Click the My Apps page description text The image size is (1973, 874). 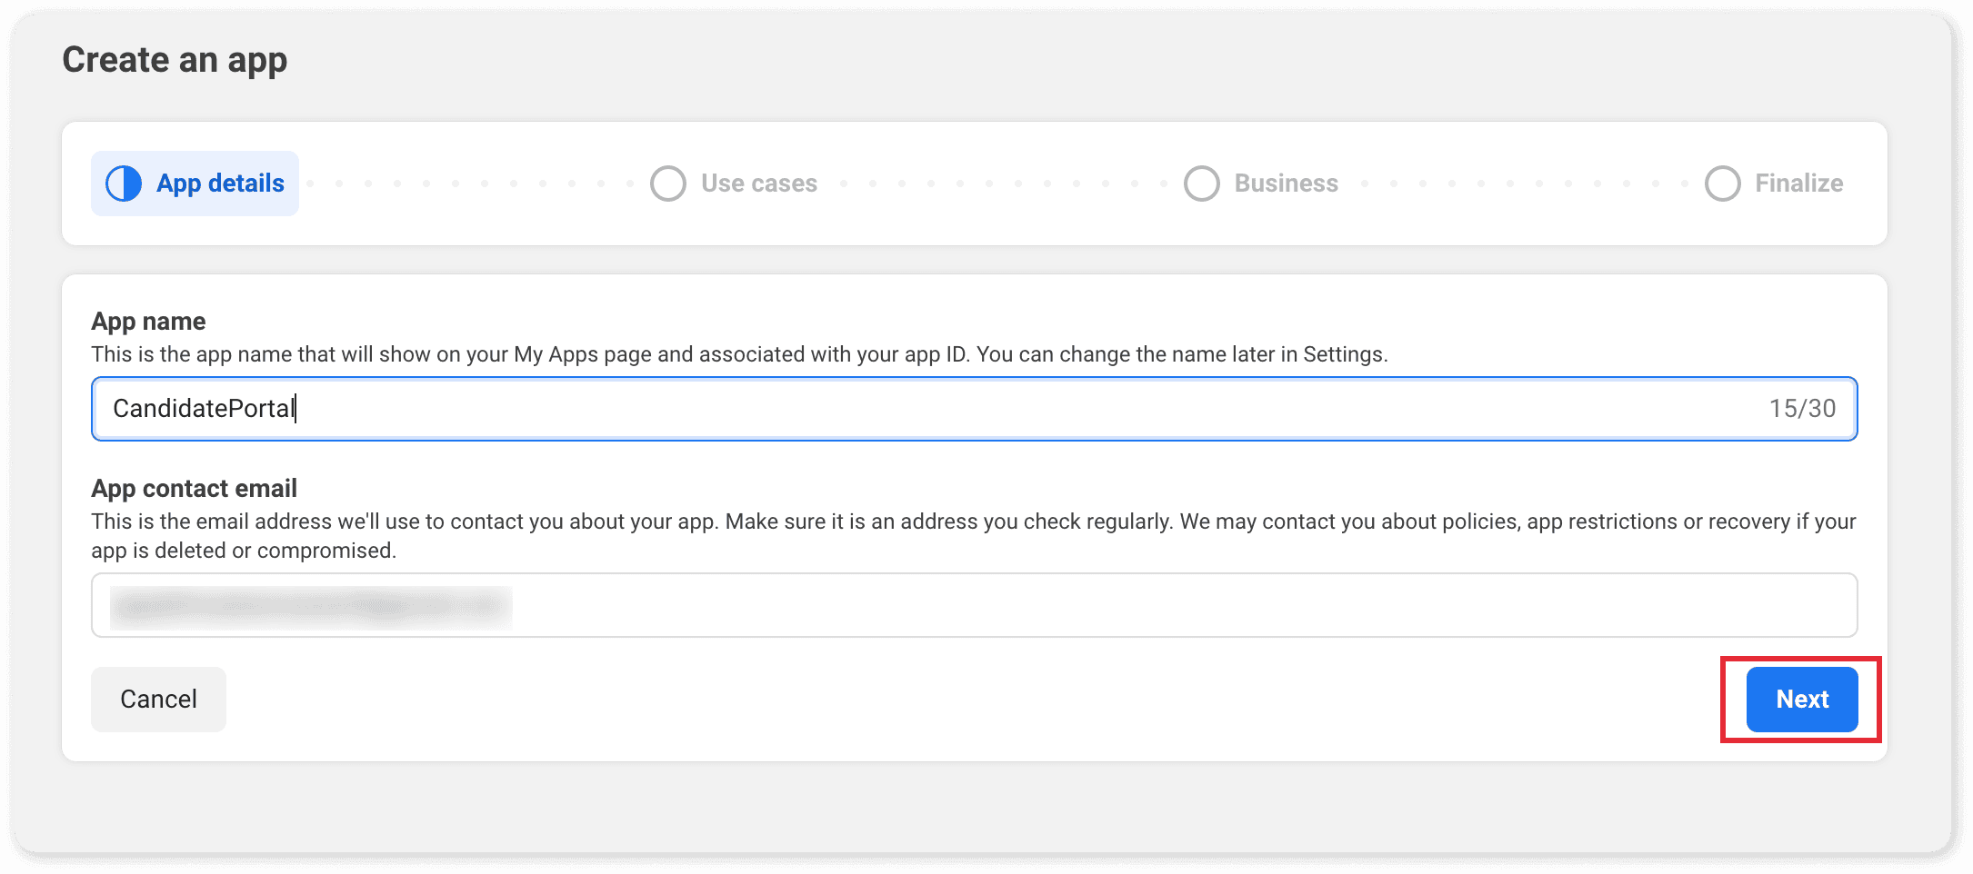point(738,354)
